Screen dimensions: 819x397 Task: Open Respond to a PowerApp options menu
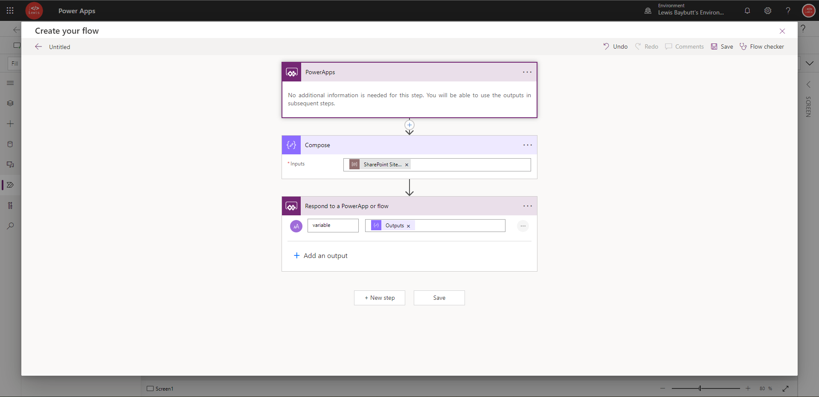(x=528, y=206)
